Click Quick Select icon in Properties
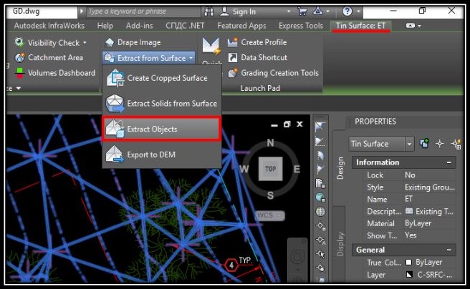The image size is (470, 289). (x=456, y=144)
